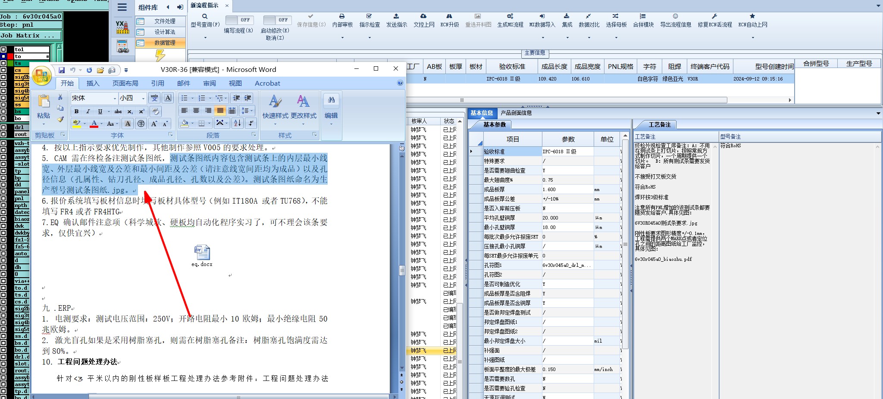Toggle the checkbox beside the tol layer
Image resolution: width=883 pixels, height=399 pixels.
tap(3, 49)
